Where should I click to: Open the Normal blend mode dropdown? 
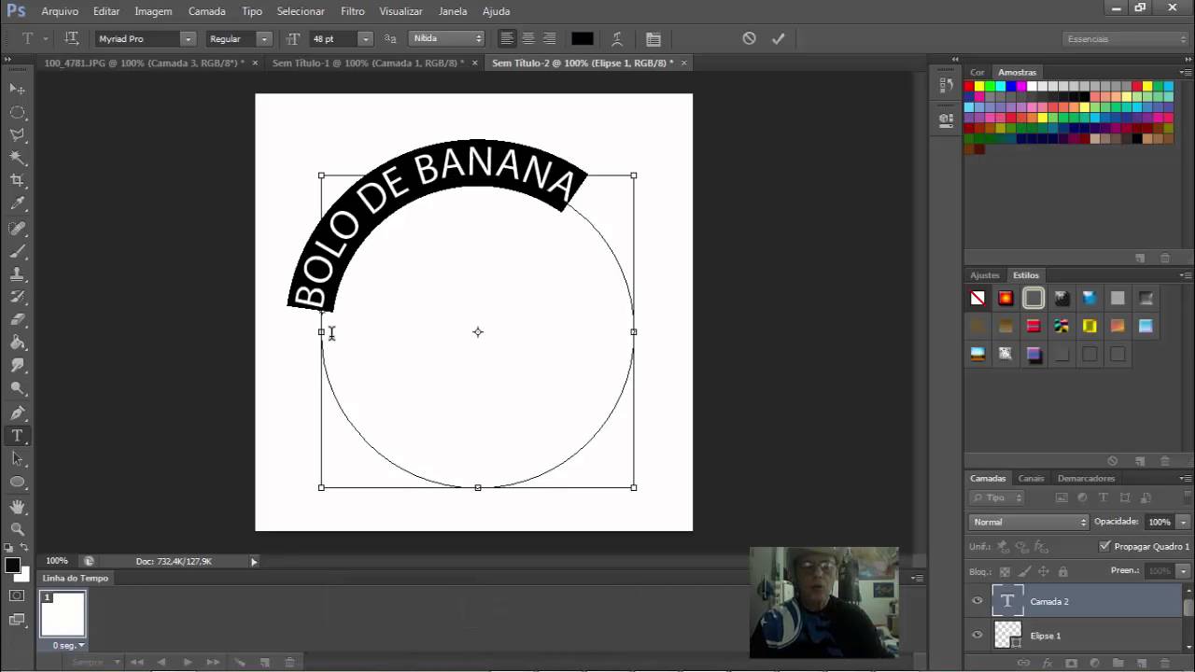pyautogui.click(x=1029, y=522)
